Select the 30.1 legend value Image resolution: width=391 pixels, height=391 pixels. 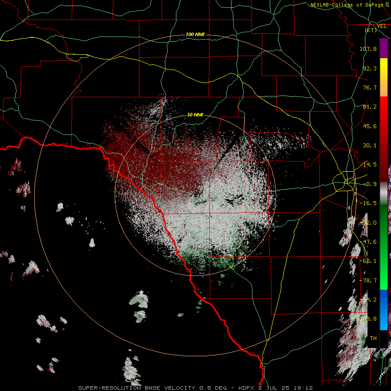[370, 146]
